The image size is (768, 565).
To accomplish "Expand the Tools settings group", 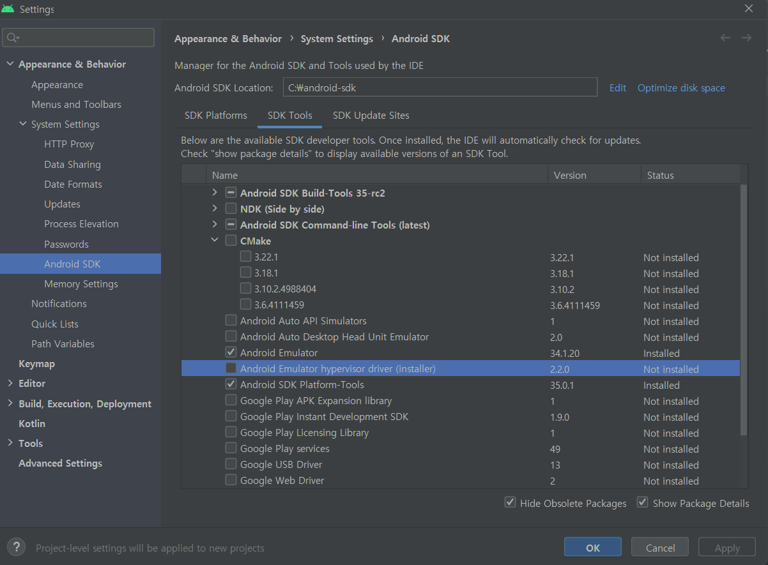I will (x=10, y=443).
